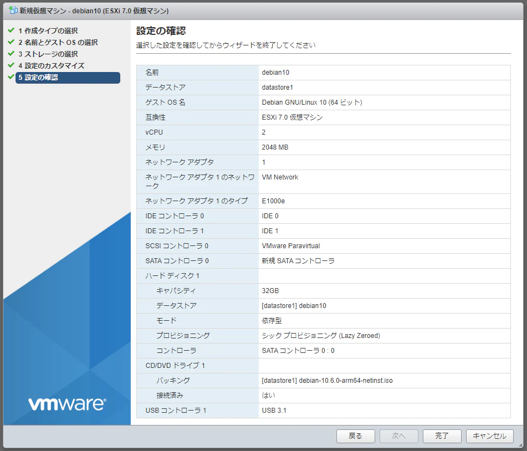Screen dimensions: 527x451
Task: Click the 名前 row label
Action: pyautogui.click(x=152, y=73)
